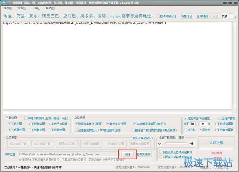239x172 pixels.
Task: Click the app logo icon in title bar
Action: (x=4, y=3)
